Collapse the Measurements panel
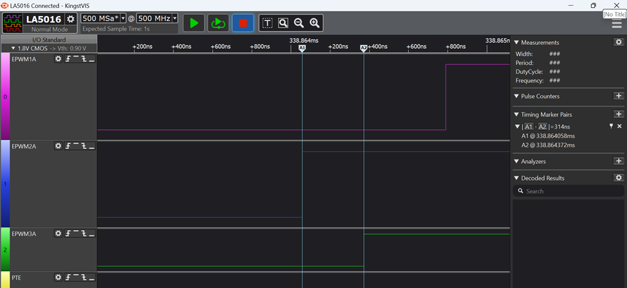The image size is (627, 288). point(516,42)
